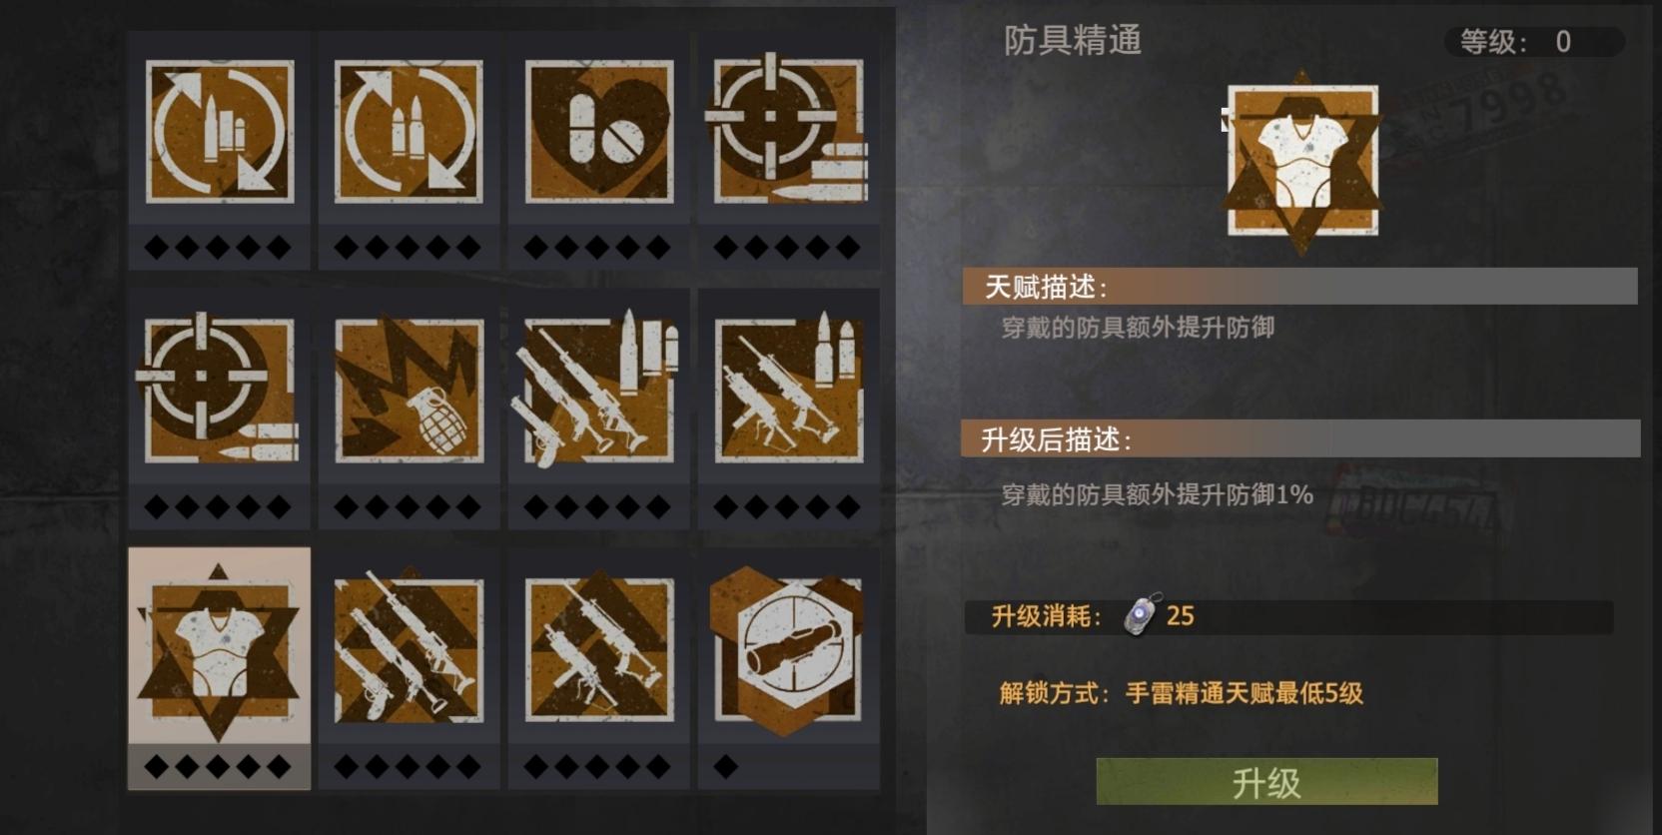Select the top-row crosshair with bullets talent

pyautogui.click(x=787, y=130)
